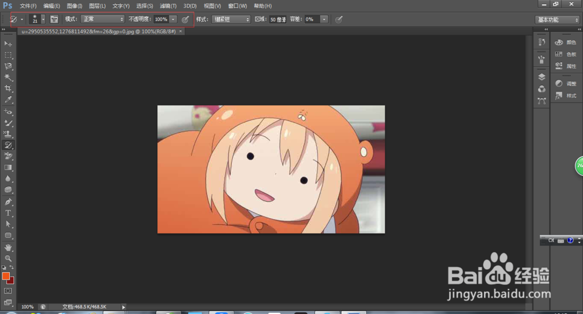This screenshot has height=314, width=583.
Task: Select the Rounded Rectangle shape tool
Action: click(8, 235)
